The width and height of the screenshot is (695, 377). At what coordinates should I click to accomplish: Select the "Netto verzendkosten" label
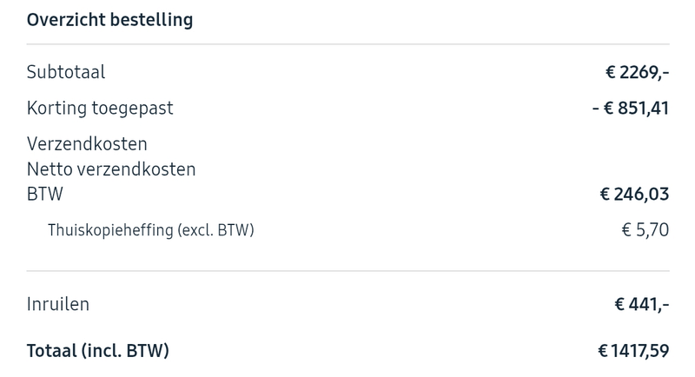pyautogui.click(x=111, y=169)
